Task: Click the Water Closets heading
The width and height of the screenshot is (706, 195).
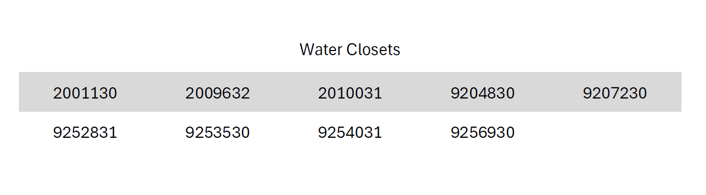Action: (x=350, y=50)
